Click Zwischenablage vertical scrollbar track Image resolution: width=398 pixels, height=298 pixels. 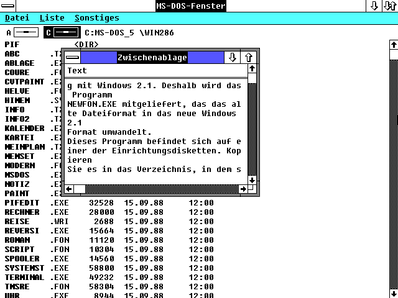coord(252,129)
